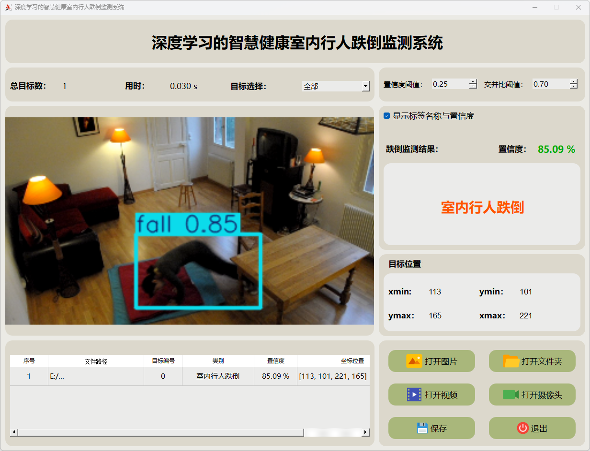Click the green camera icon

point(511,395)
